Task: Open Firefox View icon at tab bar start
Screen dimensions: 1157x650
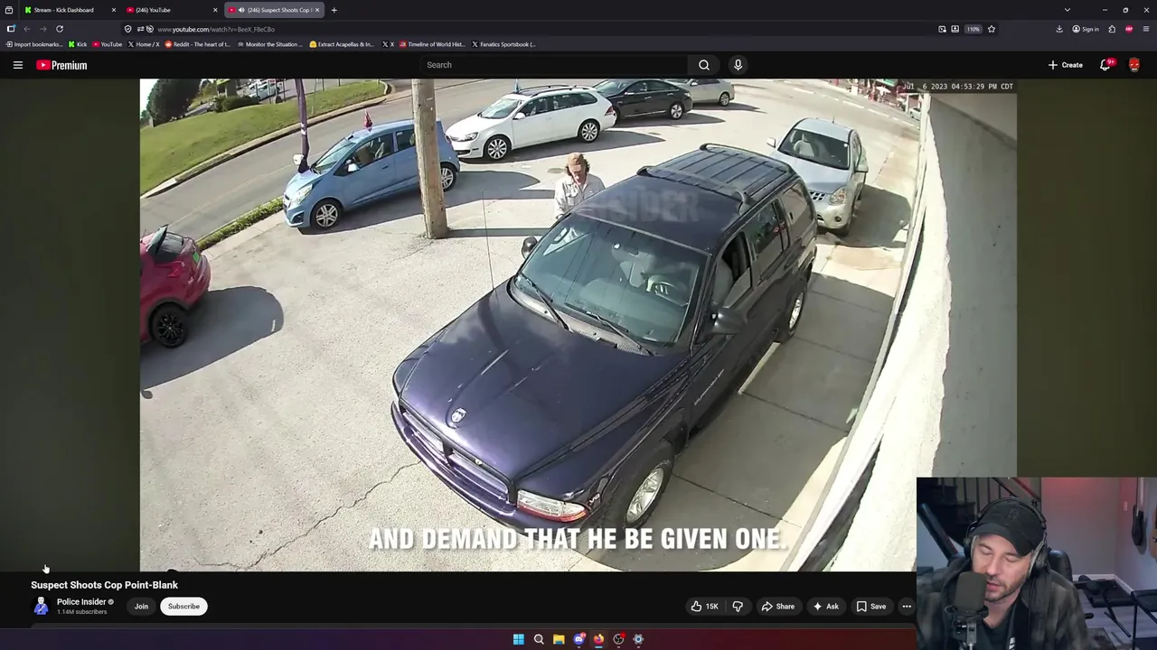Action: point(9,10)
